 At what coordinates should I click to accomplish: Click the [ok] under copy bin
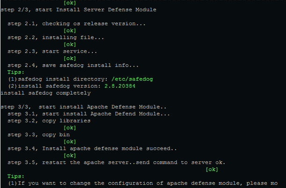pyautogui.click(x=70, y=142)
